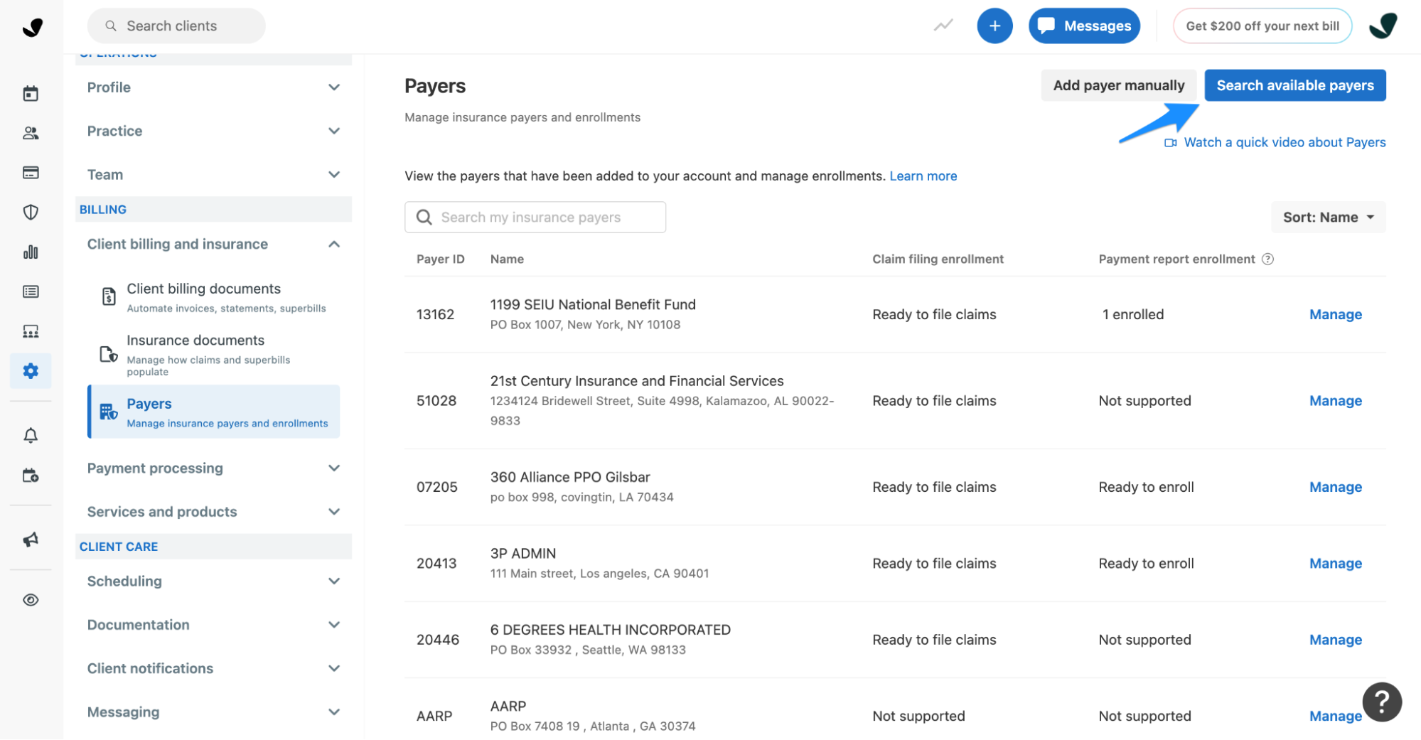
Task: Manage 6 DEGREES HEALTH INCORPORATED payer
Action: point(1335,640)
